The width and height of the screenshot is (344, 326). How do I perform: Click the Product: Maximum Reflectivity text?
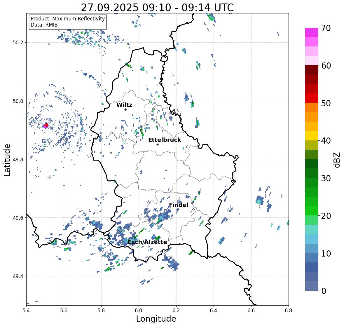coord(68,19)
